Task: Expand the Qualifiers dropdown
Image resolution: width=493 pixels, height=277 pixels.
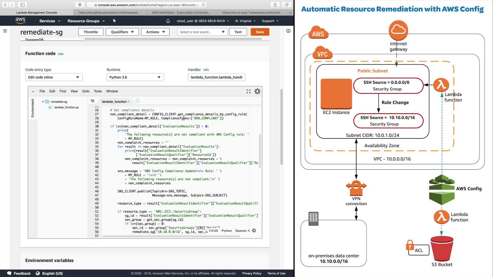Action: [122, 32]
